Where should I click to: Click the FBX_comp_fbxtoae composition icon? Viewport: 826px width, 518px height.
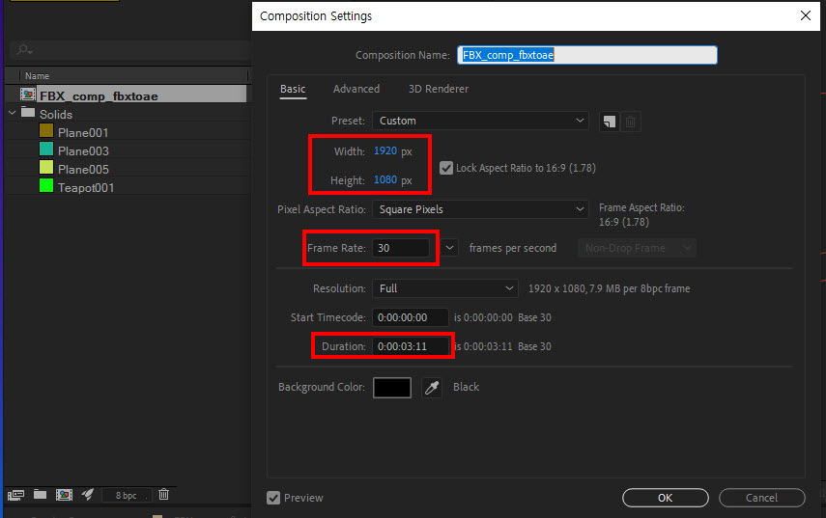[x=28, y=95]
